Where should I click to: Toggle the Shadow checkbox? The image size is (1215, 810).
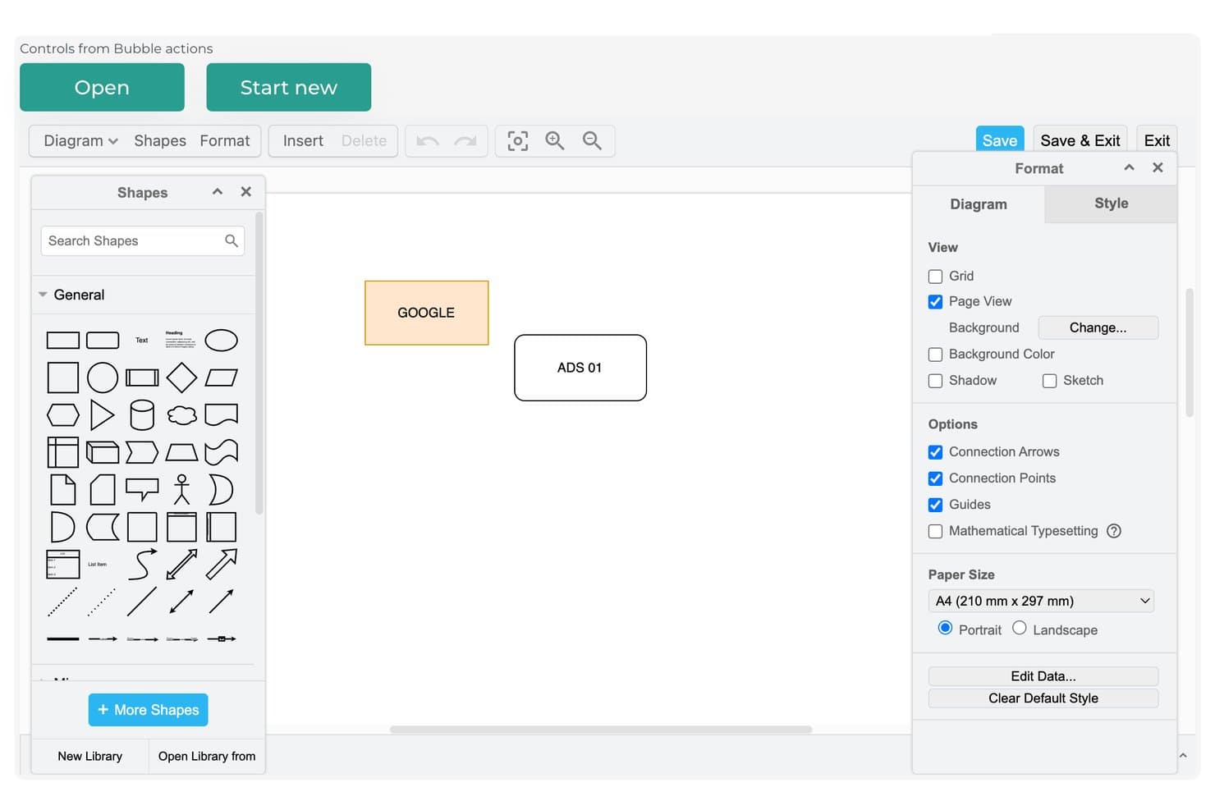click(935, 381)
